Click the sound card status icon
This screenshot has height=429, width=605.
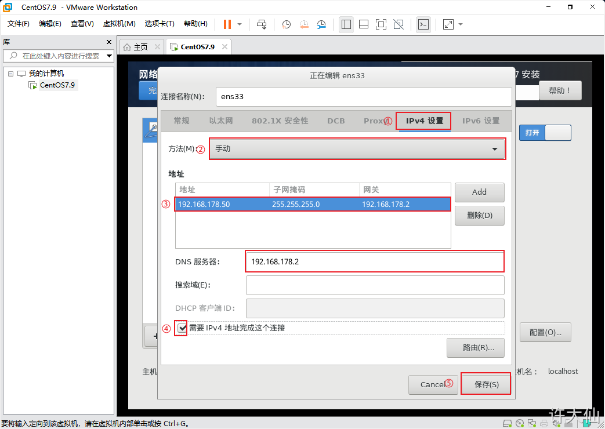556,424
